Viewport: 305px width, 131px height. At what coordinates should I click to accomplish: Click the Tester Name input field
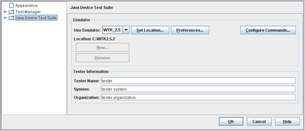point(198,81)
